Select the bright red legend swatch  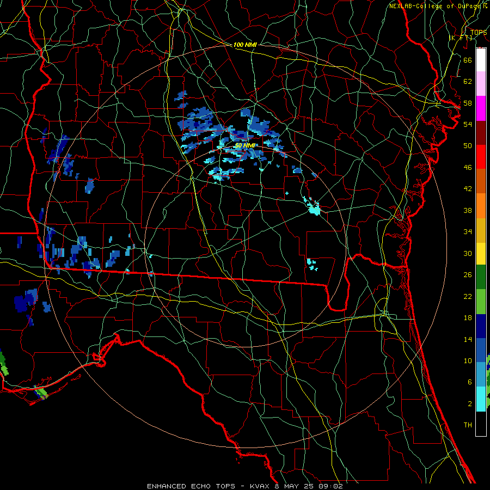point(481,157)
